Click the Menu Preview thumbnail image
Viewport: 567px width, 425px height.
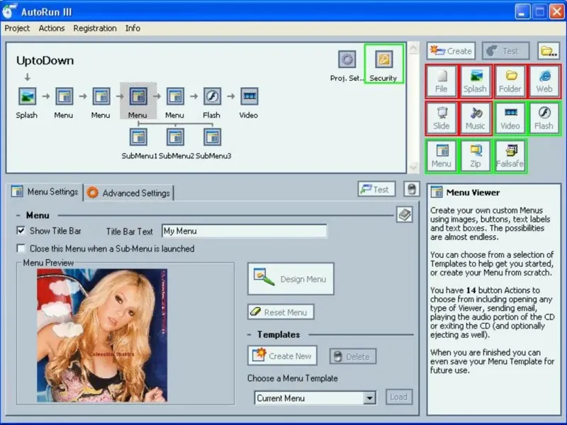tap(102, 335)
